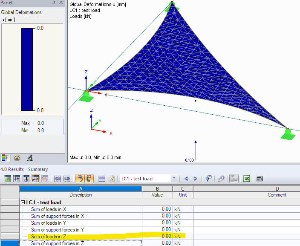Click the 0.100 load arrow in the viewport
Image resolution: width=300 pixels, height=246 pixels.
(196, 151)
